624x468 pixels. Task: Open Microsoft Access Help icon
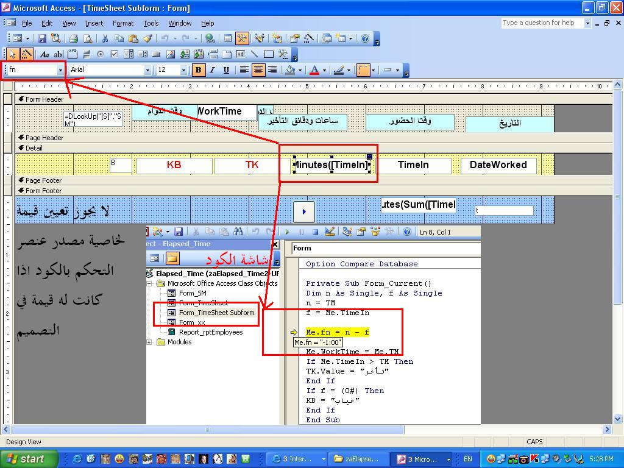coord(365,38)
